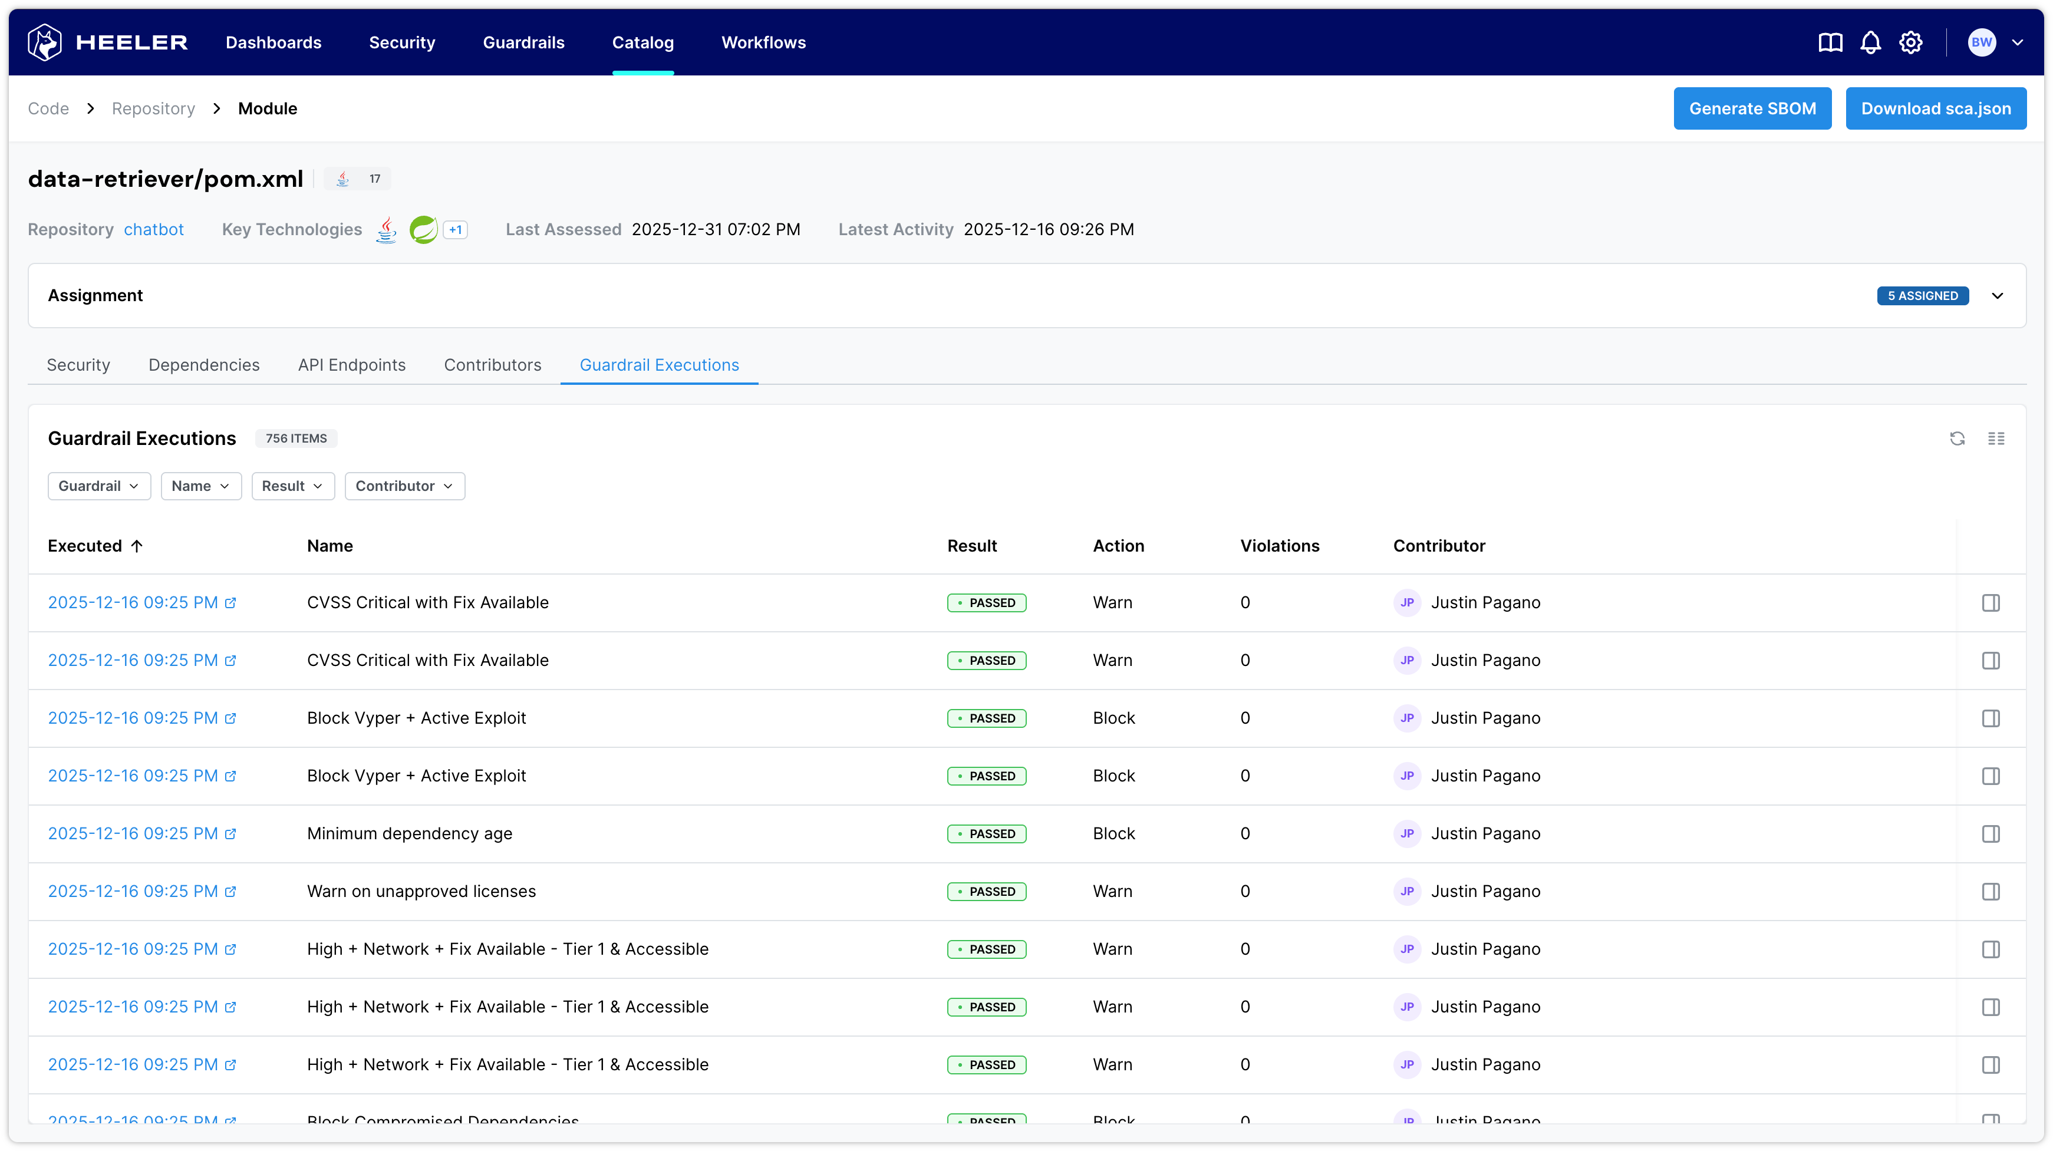The width and height of the screenshot is (2053, 1151).
Task: Click the Heeler logo icon
Action: (x=45, y=42)
